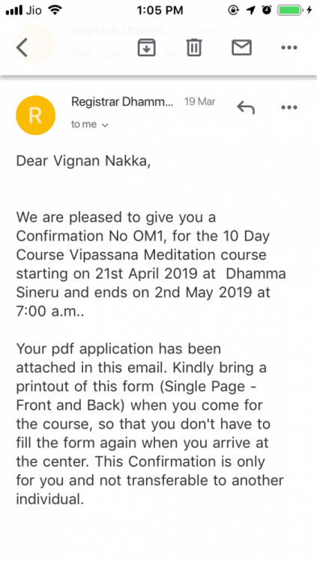The width and height of the screenshot is (317, 562).
Task: Reply using the curved arrow icon
Action: [246, 107]
